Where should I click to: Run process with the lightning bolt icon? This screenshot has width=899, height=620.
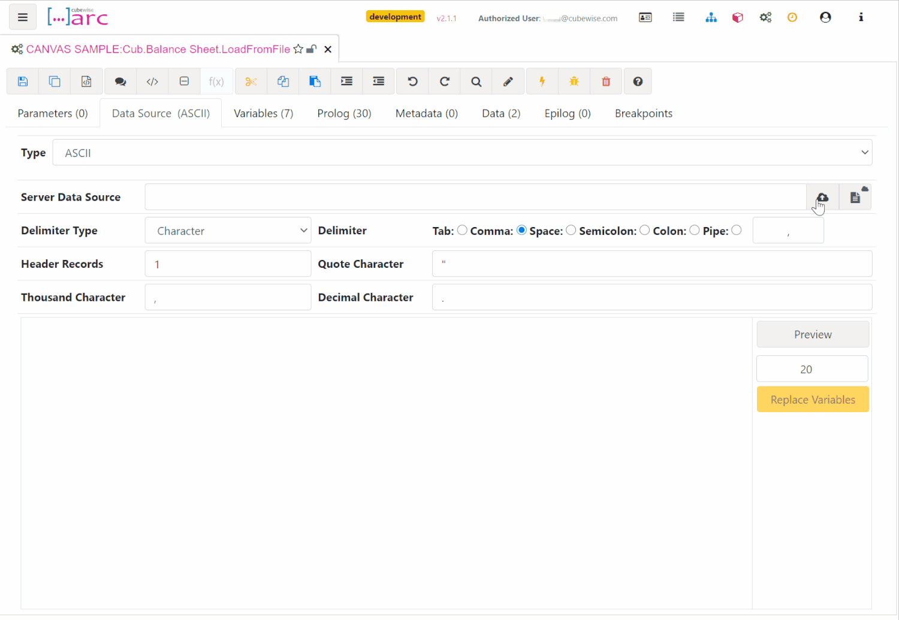click(x=542, y=81)
